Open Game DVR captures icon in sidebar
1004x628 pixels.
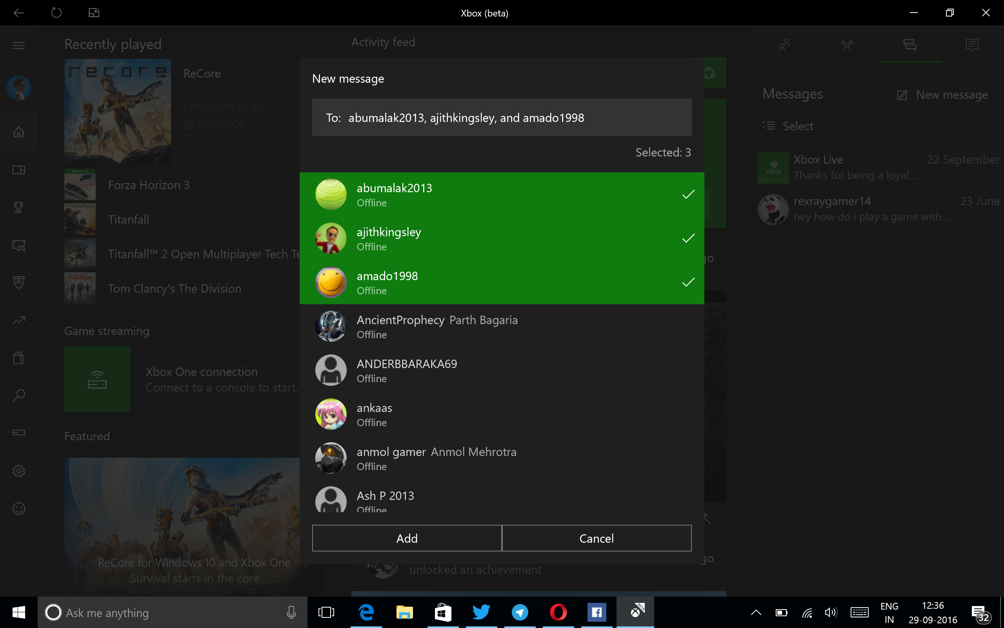coord(19,245)
